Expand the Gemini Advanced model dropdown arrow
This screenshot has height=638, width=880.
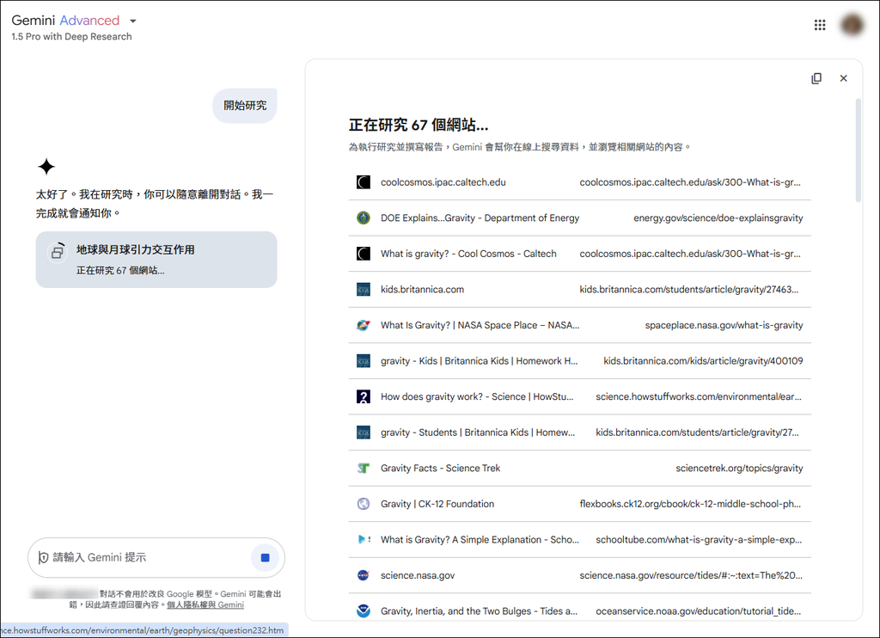tap(133, 21)
